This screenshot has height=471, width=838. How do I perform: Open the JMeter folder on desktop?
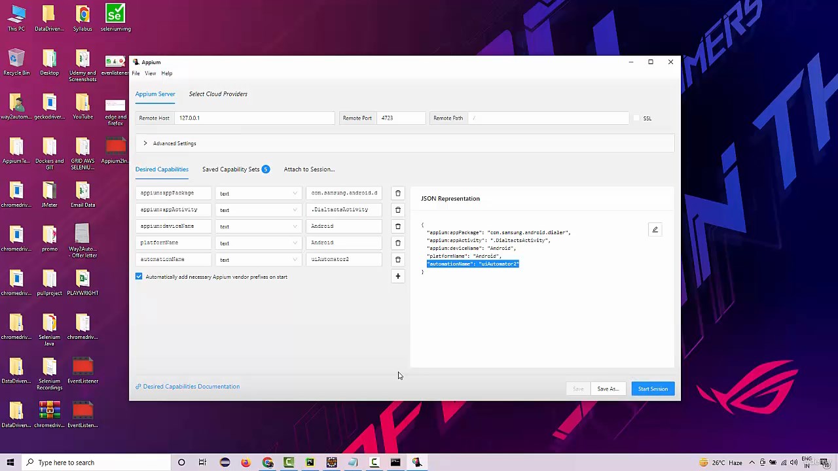tap(50, 194)
